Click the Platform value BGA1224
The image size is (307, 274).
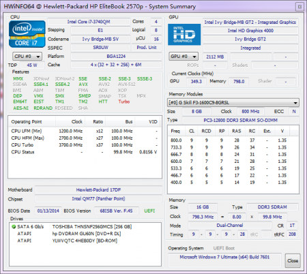click(116, 56)
